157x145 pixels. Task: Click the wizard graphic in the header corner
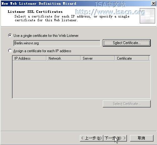coord(147,16)
